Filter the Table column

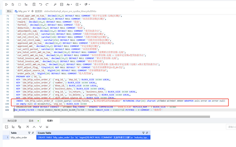(29, 133)
